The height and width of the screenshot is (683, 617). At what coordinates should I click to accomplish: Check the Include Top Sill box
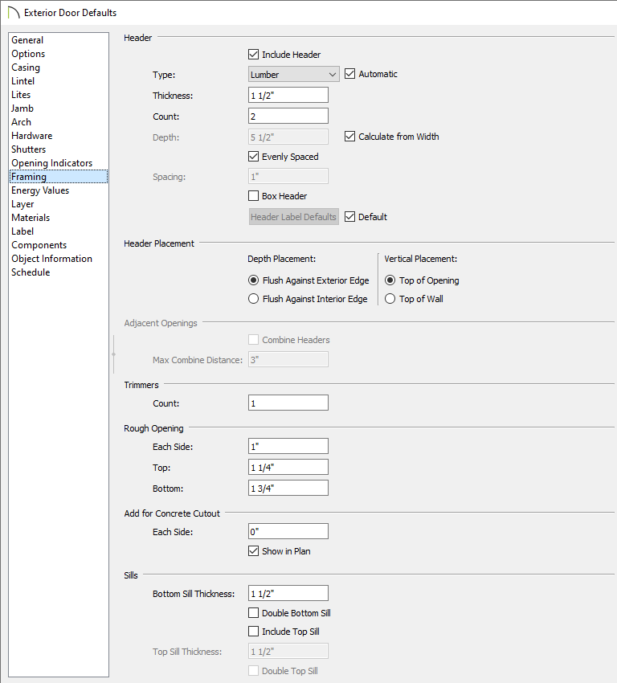(254, 632)
